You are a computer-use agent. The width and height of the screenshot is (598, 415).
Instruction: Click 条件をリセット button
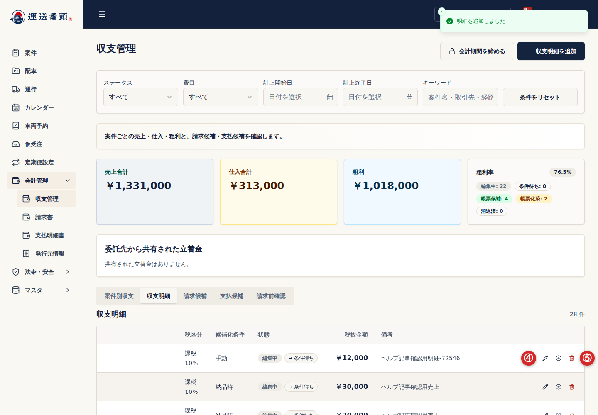[540, 97]
